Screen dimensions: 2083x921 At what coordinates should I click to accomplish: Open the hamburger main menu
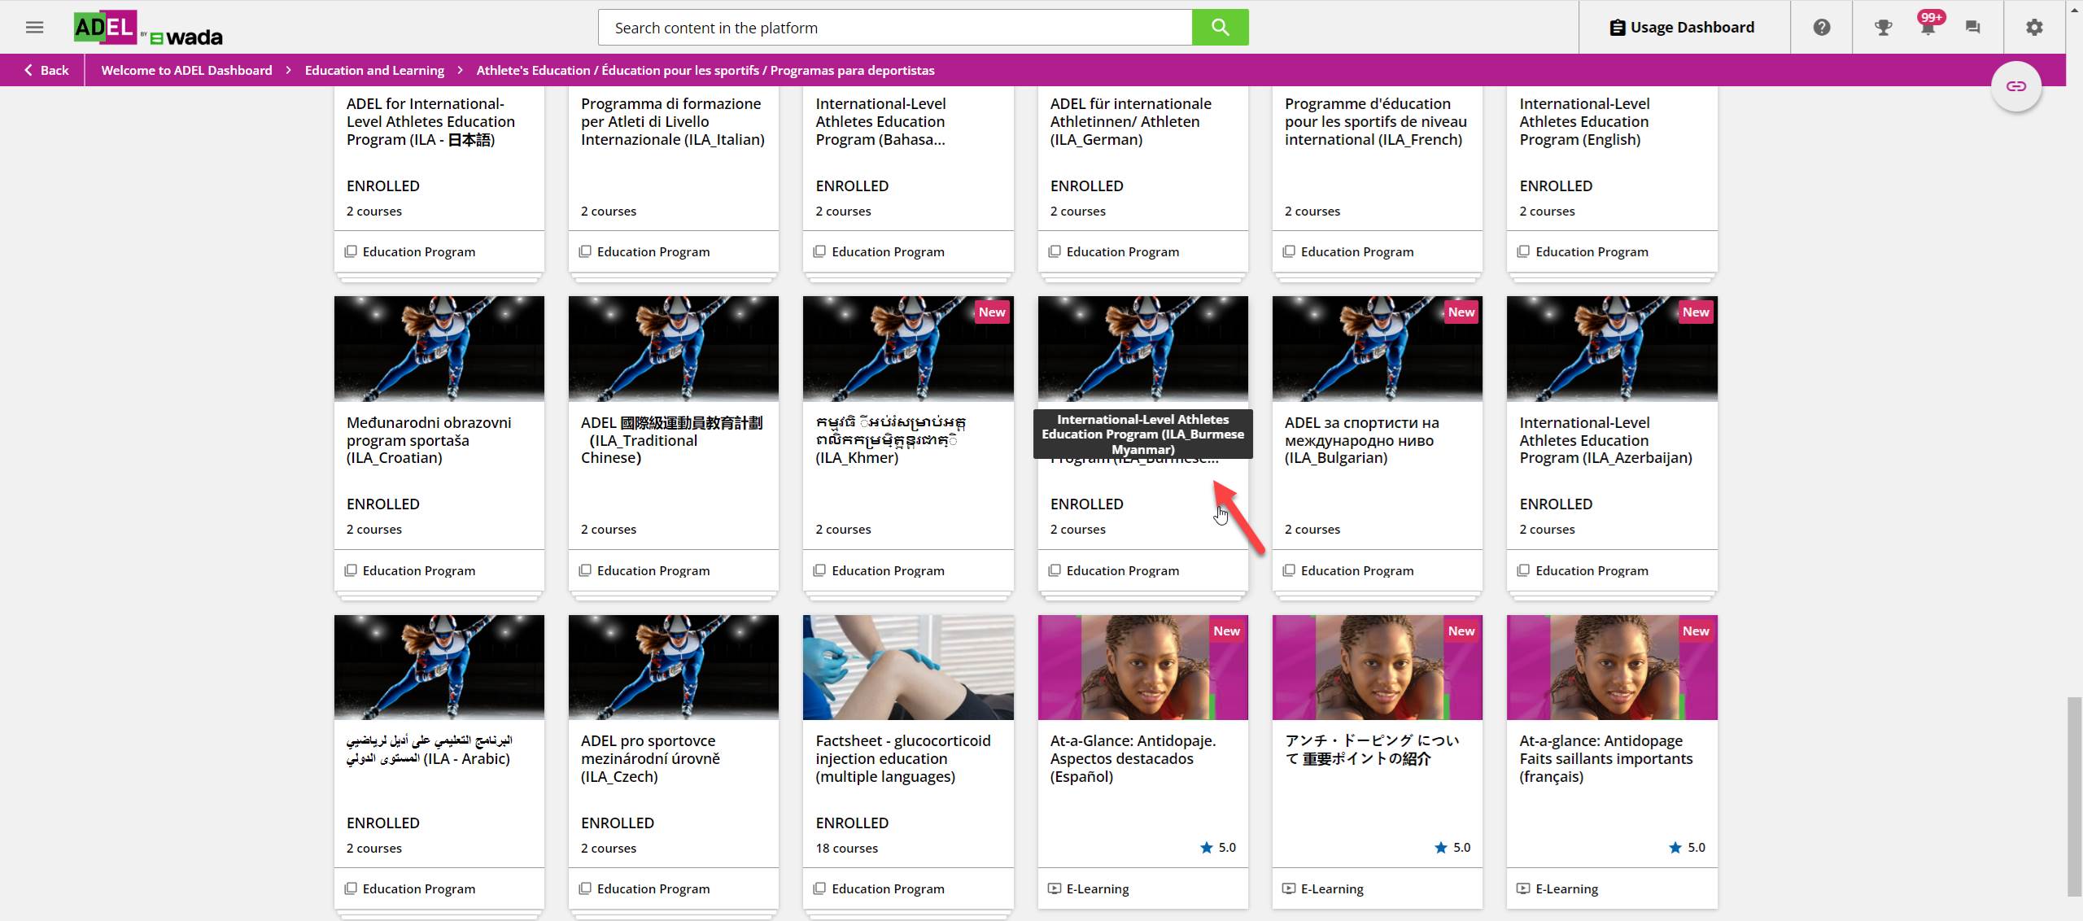pos(34,27)
